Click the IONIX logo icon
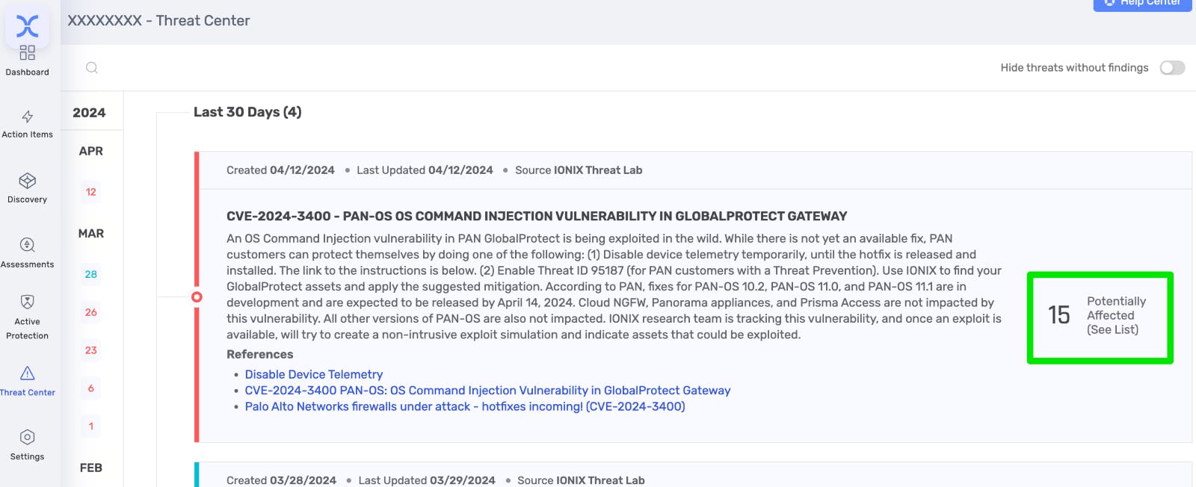The height and width of the screenshot is (487, 1196). 28,25
